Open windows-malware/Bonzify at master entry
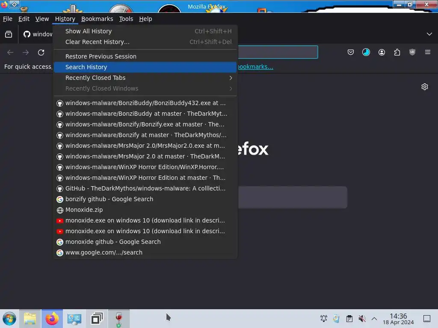This screenshot has height=328, width=438. 145,135
